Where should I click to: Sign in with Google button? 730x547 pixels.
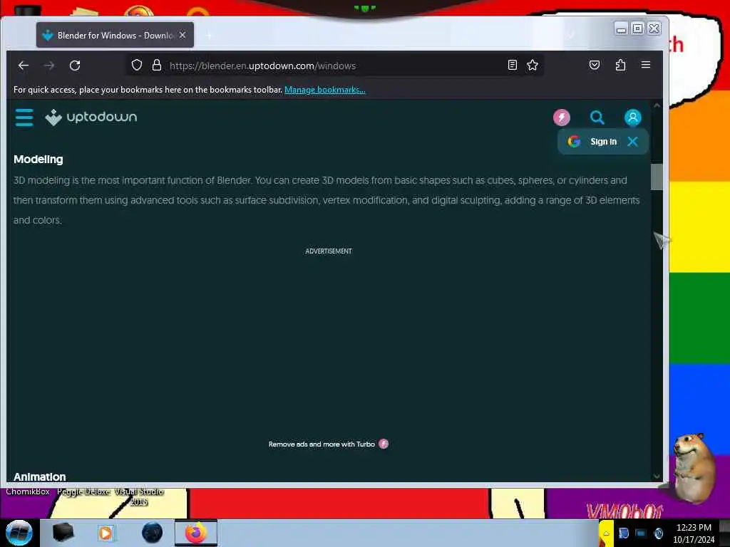pos(592,142)
